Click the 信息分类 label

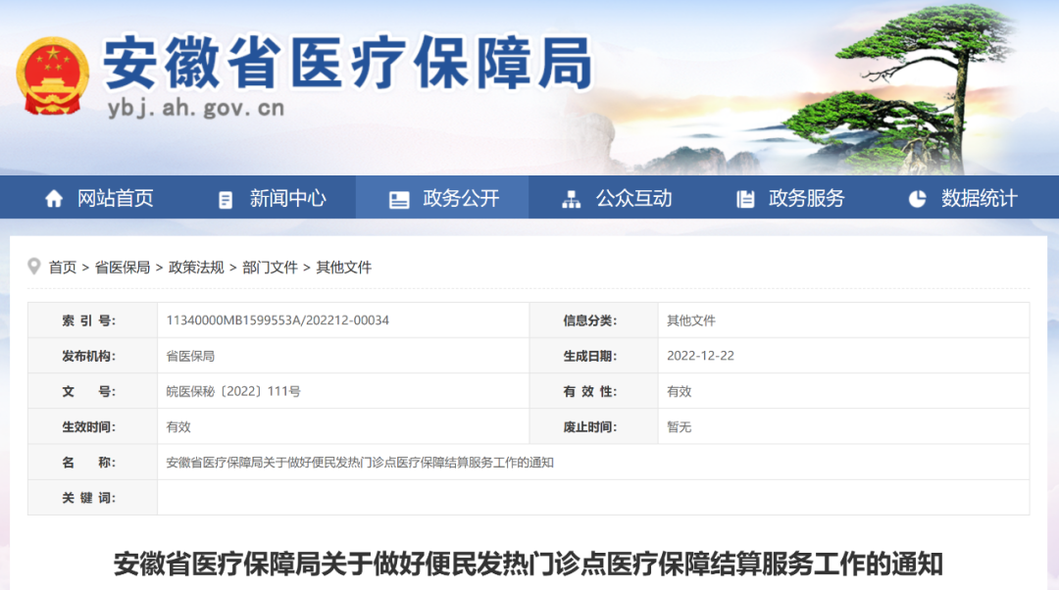coord(590,320)
